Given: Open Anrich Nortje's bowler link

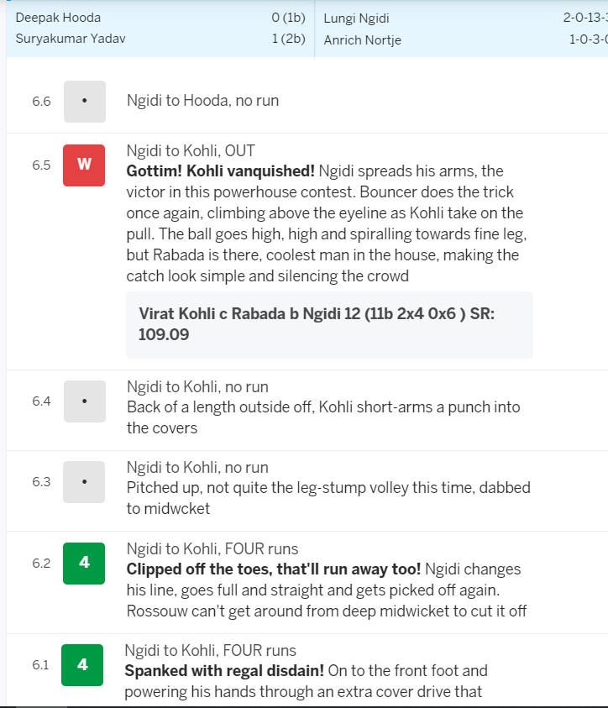Looking at the screenshot, I should tap(363, 40).
